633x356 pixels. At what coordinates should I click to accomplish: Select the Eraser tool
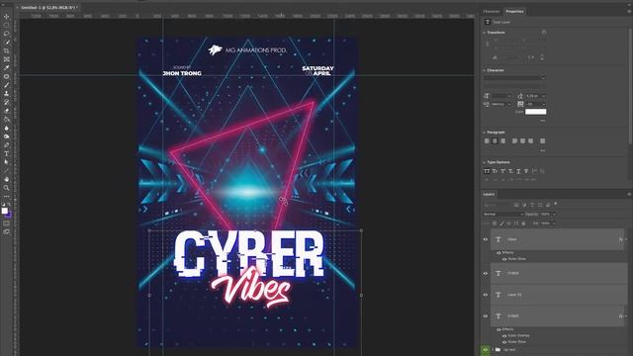click(7, 111)
